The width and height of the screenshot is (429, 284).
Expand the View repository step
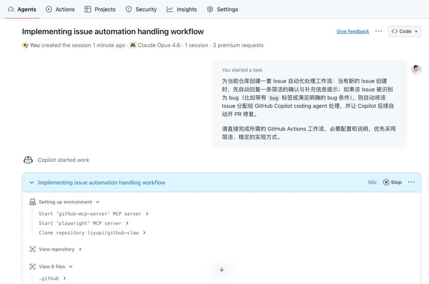pyautogui.click(x=80, y=249)
